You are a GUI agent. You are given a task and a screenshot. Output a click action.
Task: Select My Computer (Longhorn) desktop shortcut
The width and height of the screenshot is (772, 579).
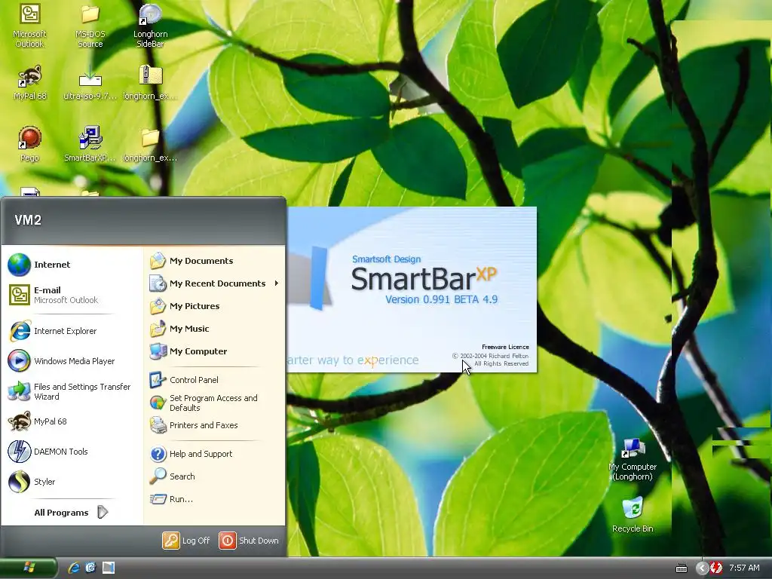pos(633,459)
